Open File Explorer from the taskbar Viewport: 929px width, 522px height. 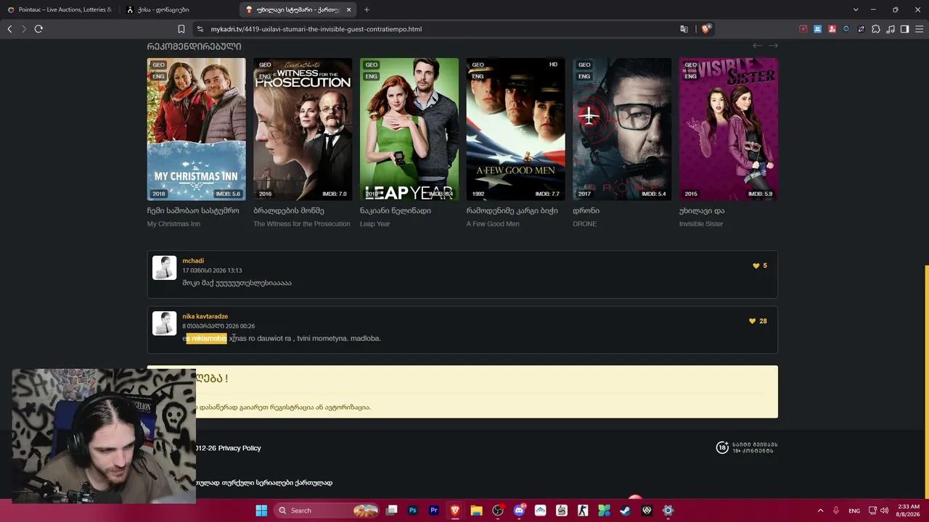point(476,510)
